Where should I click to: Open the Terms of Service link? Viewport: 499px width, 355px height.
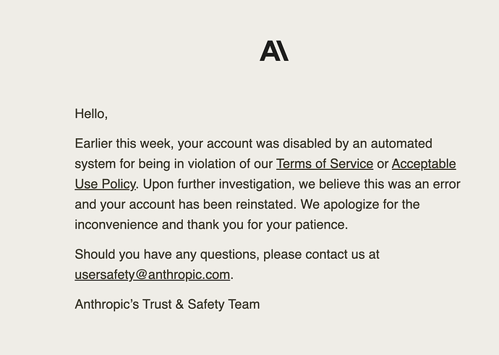point(325,164)
